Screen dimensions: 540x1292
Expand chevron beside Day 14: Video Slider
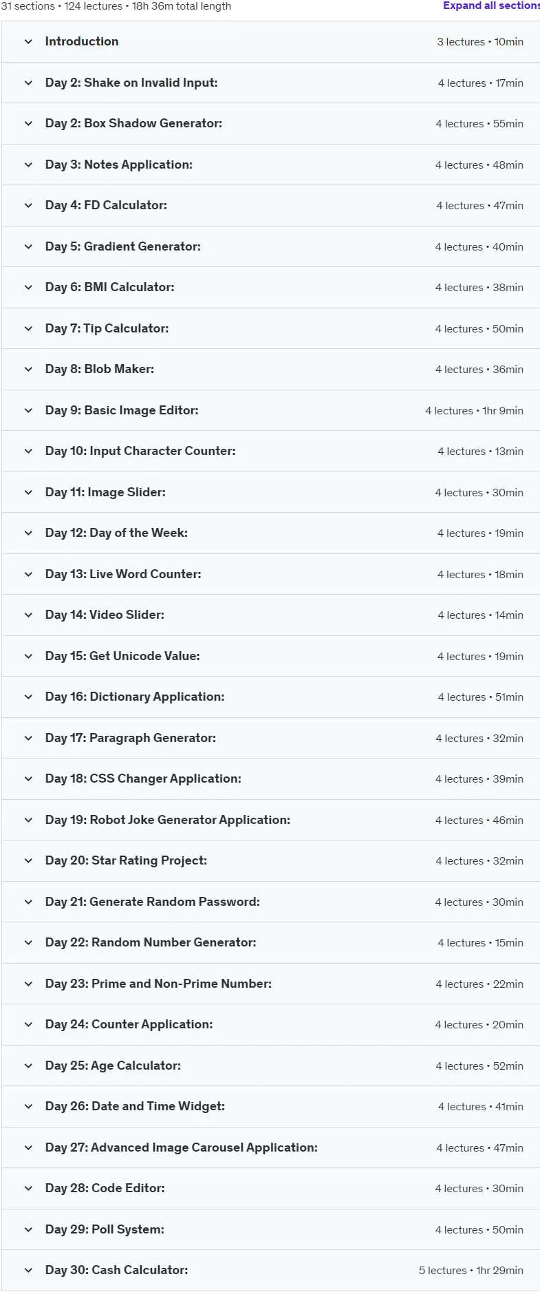(28, 615)
